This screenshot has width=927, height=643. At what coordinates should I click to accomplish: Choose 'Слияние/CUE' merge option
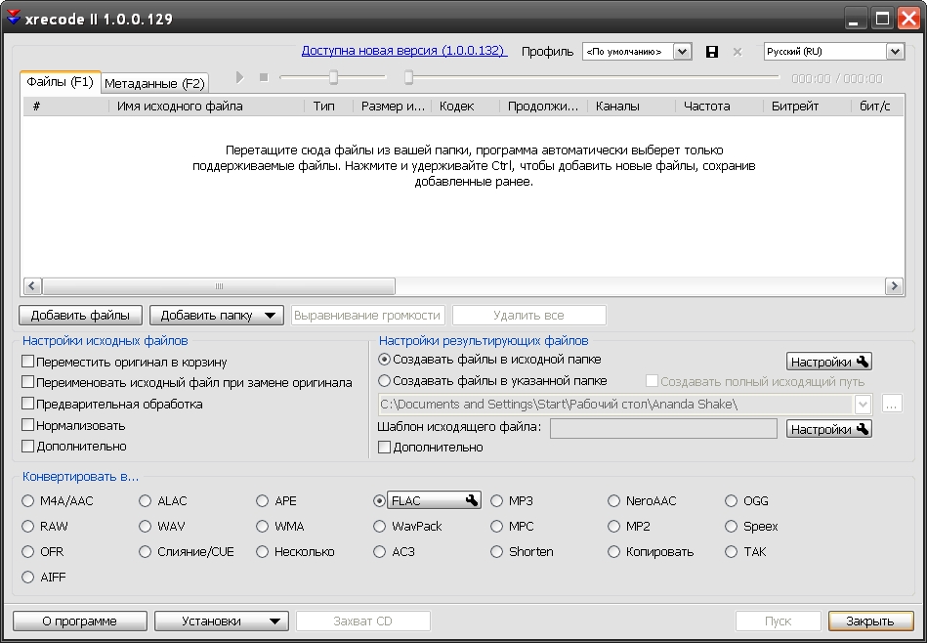(145, 551)
